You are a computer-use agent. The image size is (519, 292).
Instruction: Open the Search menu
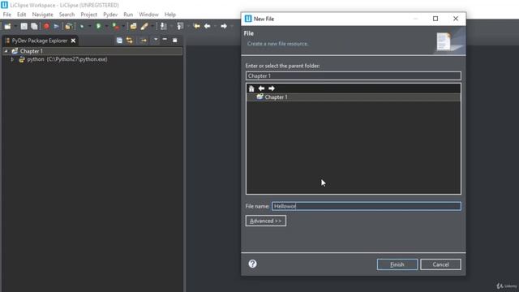point(66,15)
